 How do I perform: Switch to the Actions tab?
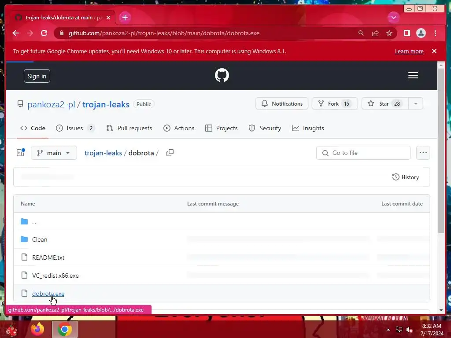pos(179,128)
